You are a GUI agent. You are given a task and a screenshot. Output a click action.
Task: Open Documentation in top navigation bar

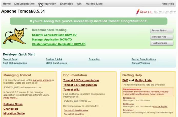coord(24,4)
